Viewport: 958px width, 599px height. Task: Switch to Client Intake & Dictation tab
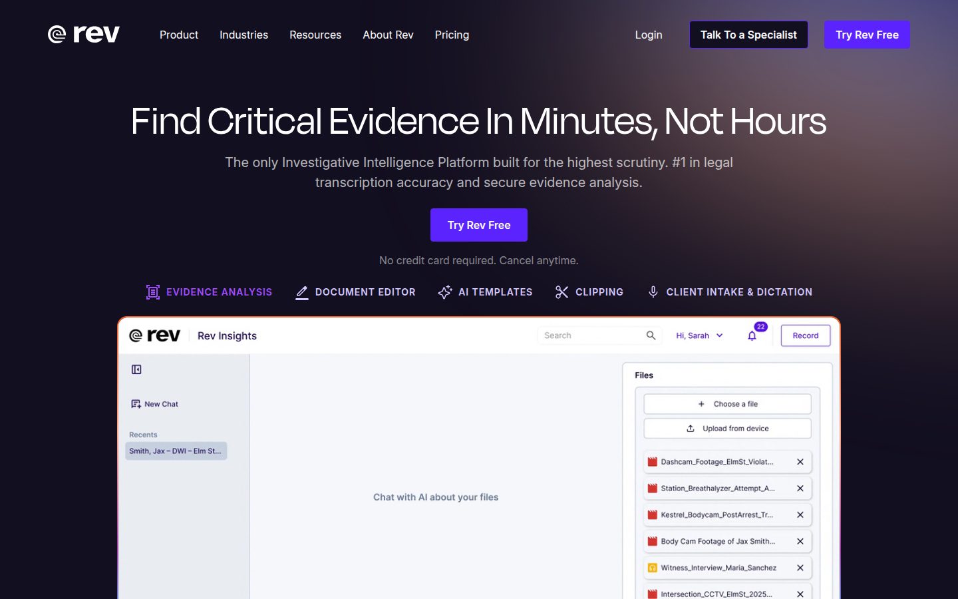[x=739, y=292]
